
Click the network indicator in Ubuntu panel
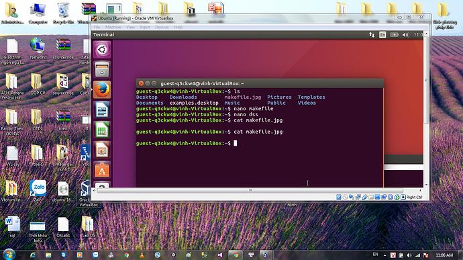point(372,35)
